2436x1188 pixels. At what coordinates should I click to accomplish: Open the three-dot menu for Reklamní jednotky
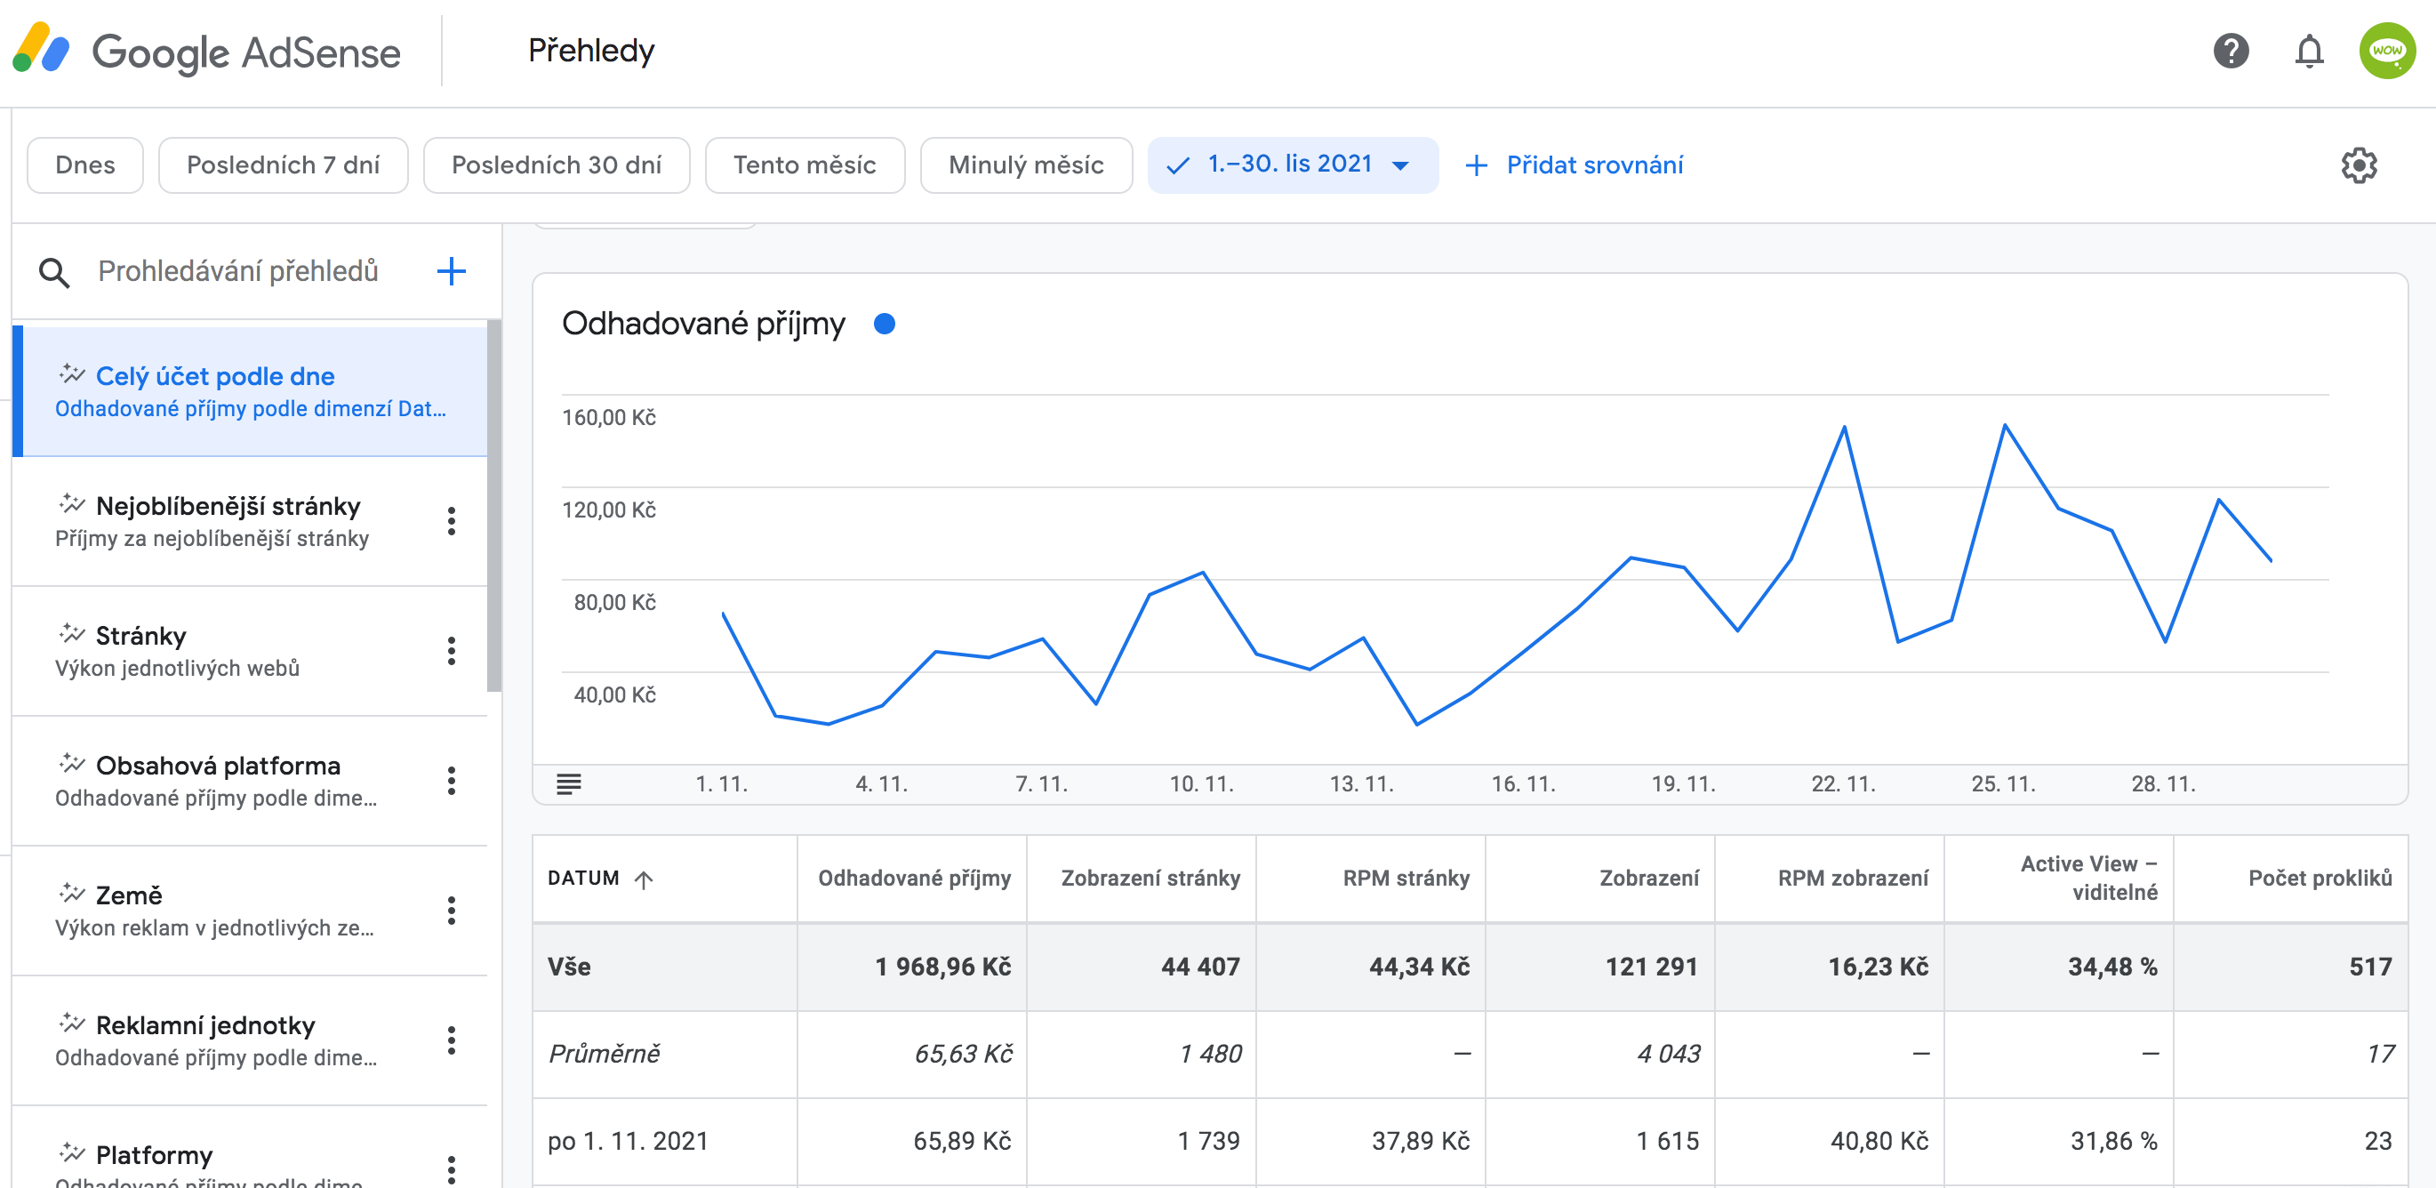point(451,1040)
